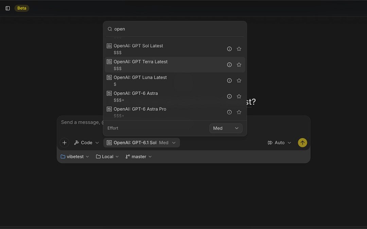Open info for GPT Sol Latest
The width and height of the screenshot is (367, 229).
(229, 49)
